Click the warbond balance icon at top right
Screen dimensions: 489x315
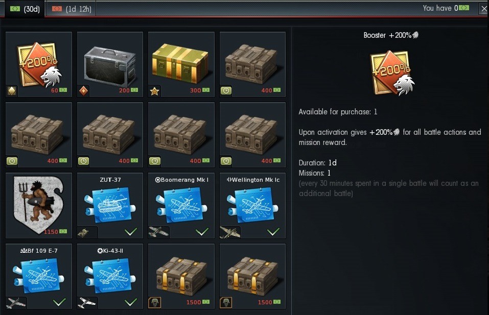[464, 8]
